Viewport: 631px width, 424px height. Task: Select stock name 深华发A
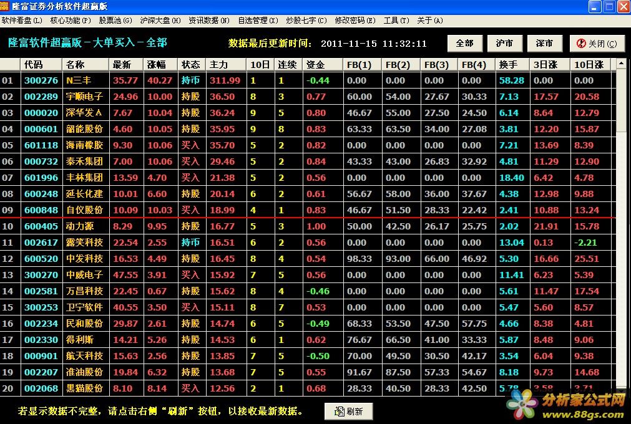point(84,113)
